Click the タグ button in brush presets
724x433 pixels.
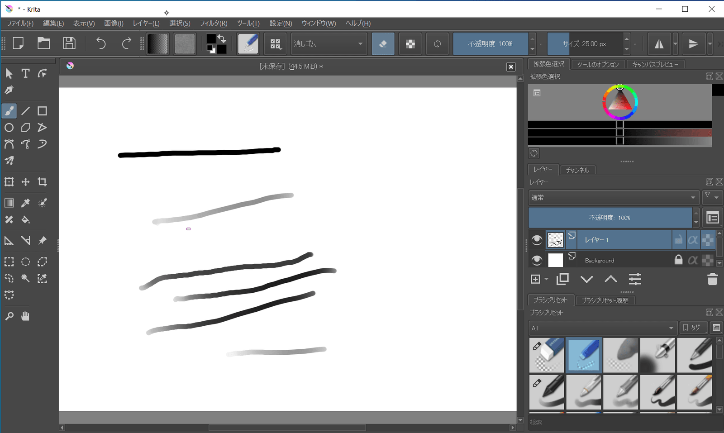(x=692, y=328)
